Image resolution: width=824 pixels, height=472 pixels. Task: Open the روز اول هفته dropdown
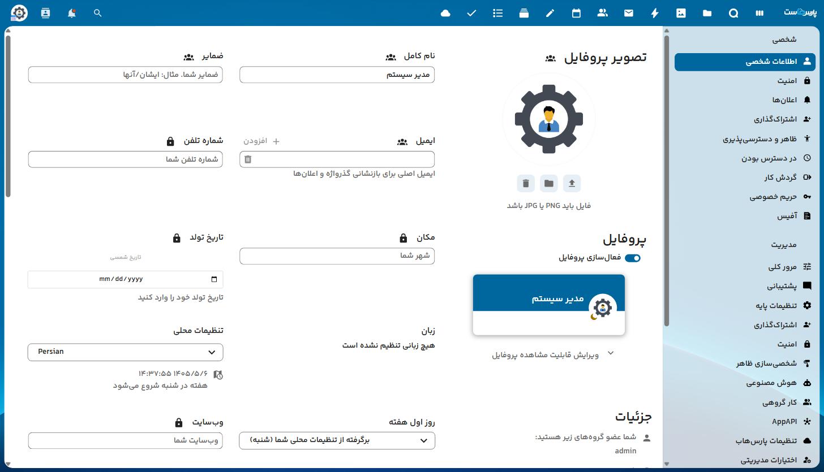click(337, 440)
